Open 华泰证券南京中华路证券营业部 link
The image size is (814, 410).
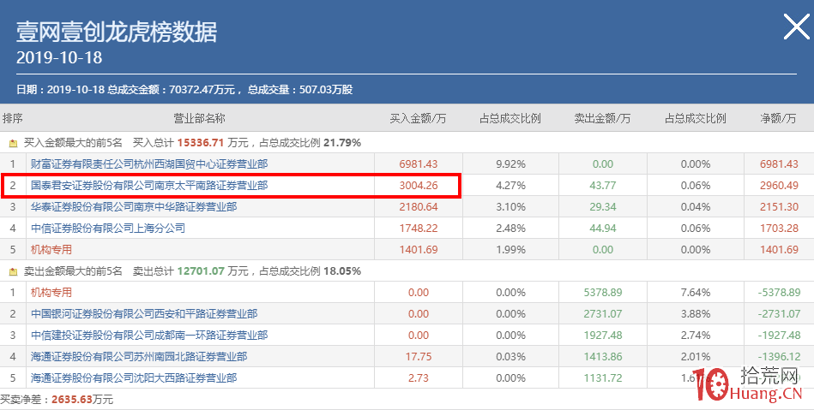134,207
